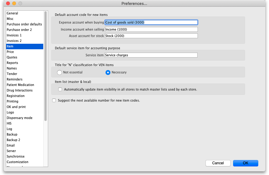The image size is (269, 175).
Task: Tick Suggest next available number checkbox
Action: (x=54, y=100)
